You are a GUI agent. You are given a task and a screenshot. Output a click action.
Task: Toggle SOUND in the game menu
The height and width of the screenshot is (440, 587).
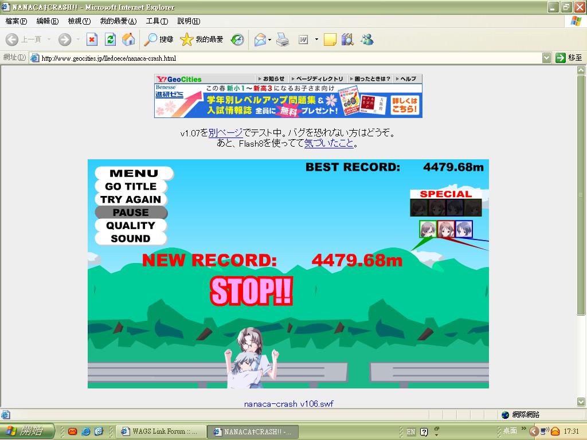(x=131, y=239)
